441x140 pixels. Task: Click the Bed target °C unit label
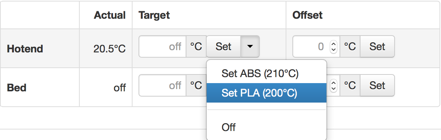(x=196, y=85)
